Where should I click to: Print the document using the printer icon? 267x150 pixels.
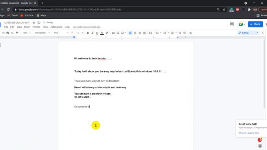click(x=8, y=33)
